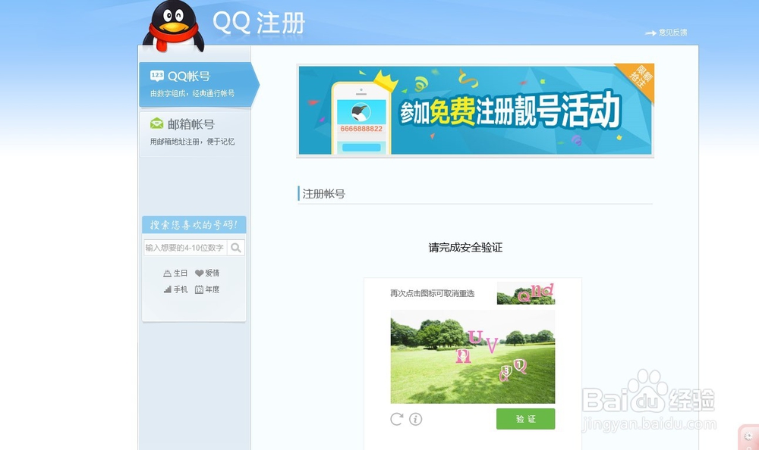Click the 注册帐号 section heading
The height and width of the screenshot is (450, 759).
[323, 194]
